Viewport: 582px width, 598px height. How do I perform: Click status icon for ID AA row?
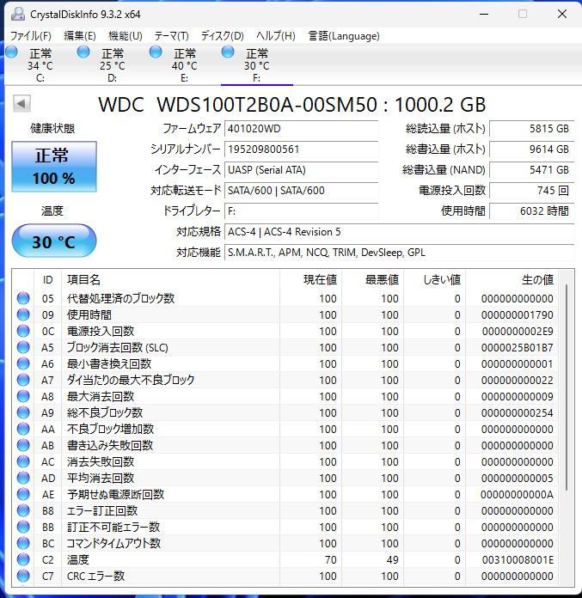(x=23, y=429)
